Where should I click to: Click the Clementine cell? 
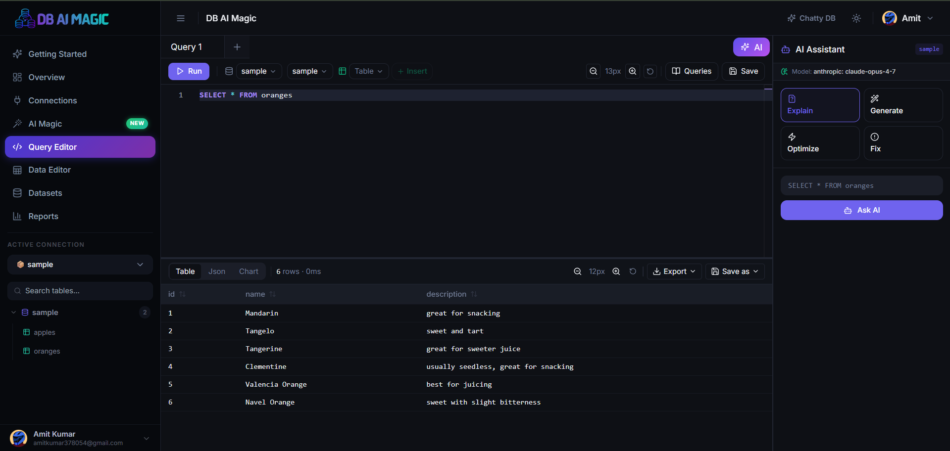pos(266,366)
